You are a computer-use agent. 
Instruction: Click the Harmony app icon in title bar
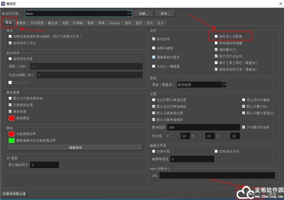(4, 4)
